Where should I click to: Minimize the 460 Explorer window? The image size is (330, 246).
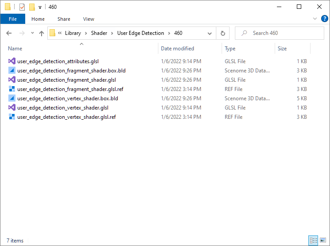click(x=279, y=7)
